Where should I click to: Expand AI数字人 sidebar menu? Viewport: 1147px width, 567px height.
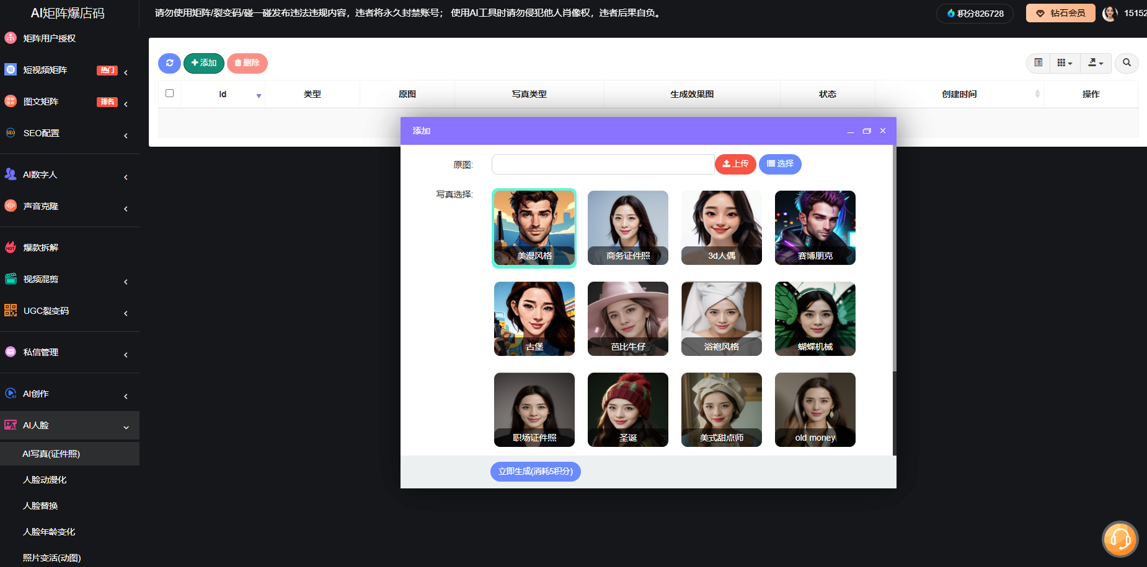pos(69,175)
